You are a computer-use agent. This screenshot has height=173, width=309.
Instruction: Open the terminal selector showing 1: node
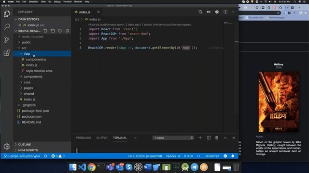(x=173, y=138)
